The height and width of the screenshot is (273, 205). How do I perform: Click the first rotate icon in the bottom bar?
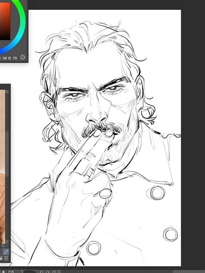point(42,272)
